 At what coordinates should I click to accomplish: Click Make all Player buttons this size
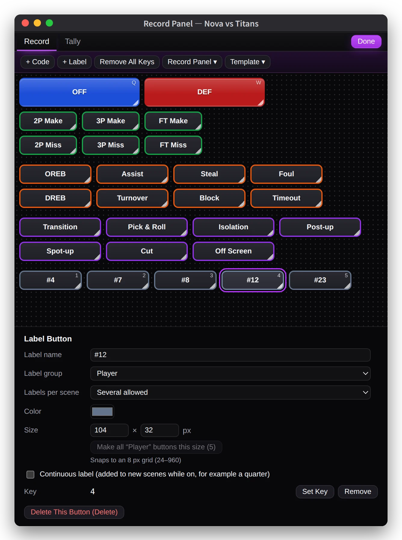pos(156,447)
